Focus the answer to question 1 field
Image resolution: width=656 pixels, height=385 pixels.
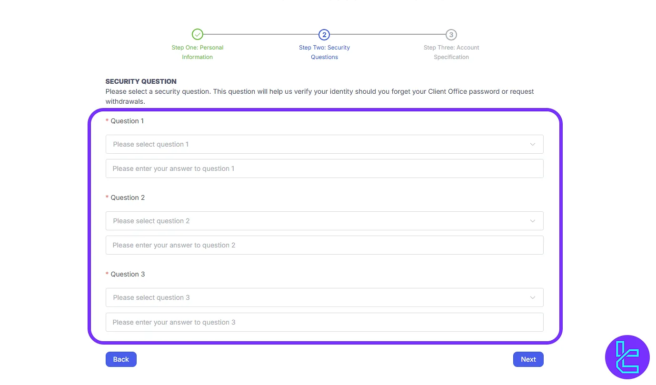click(324, 168)
